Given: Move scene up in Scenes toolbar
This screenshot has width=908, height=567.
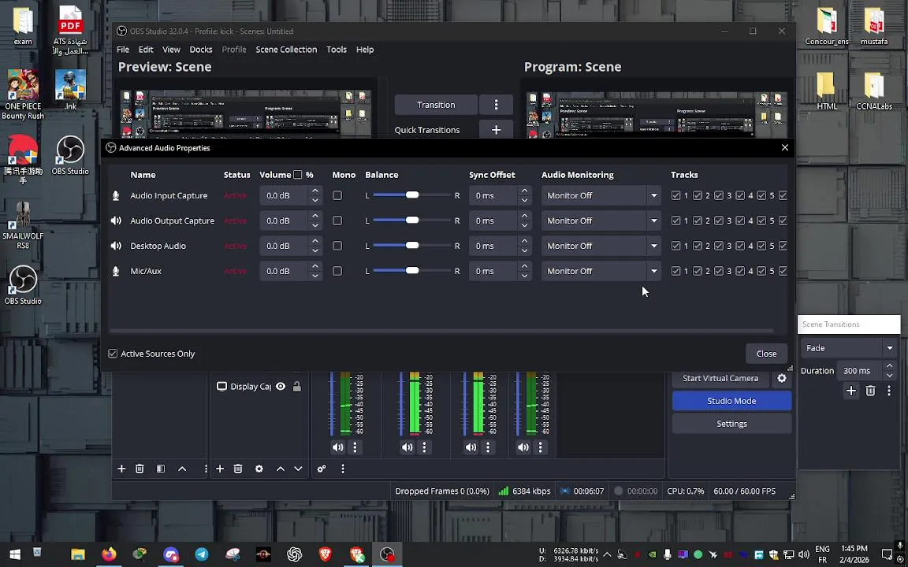Looking at the screenshot, I should pos(182,469).
